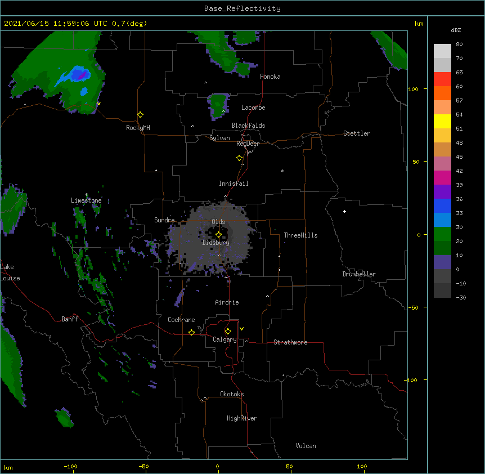Image resolution: width=485 pixels, height=474 pixels.
Task: Click the -30 value on the dBZ scale
Action: [461, 297]
